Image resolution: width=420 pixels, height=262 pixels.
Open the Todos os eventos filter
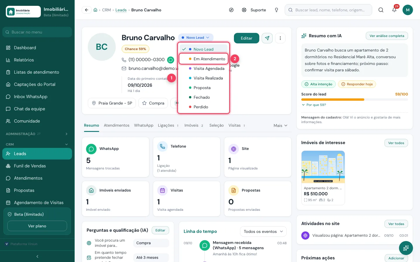point(263,231)
